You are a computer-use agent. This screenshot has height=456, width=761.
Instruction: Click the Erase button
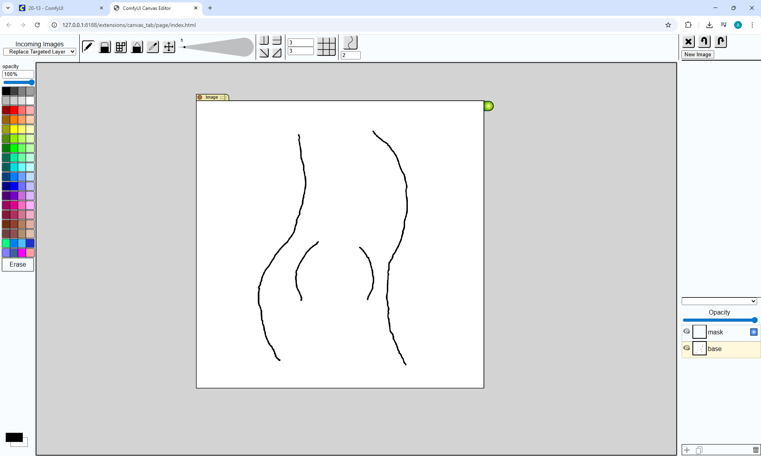pos(18,265)
